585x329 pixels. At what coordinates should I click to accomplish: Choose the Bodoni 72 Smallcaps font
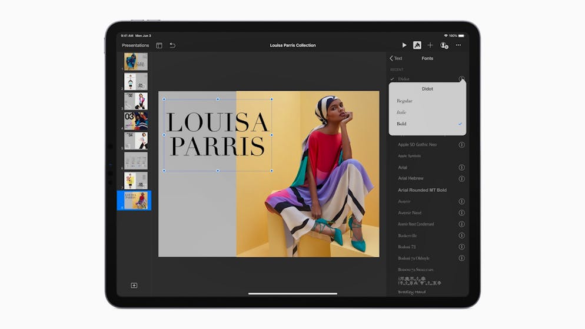click(x=416, y=270)
